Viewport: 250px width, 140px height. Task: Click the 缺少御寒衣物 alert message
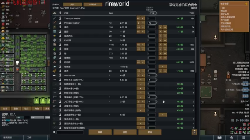point(243,66)
